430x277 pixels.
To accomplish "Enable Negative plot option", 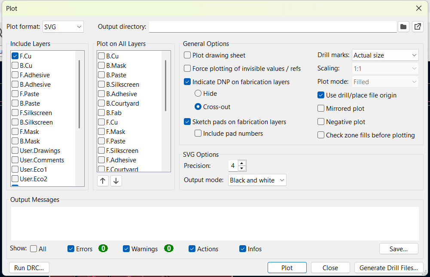I will 321,122.
